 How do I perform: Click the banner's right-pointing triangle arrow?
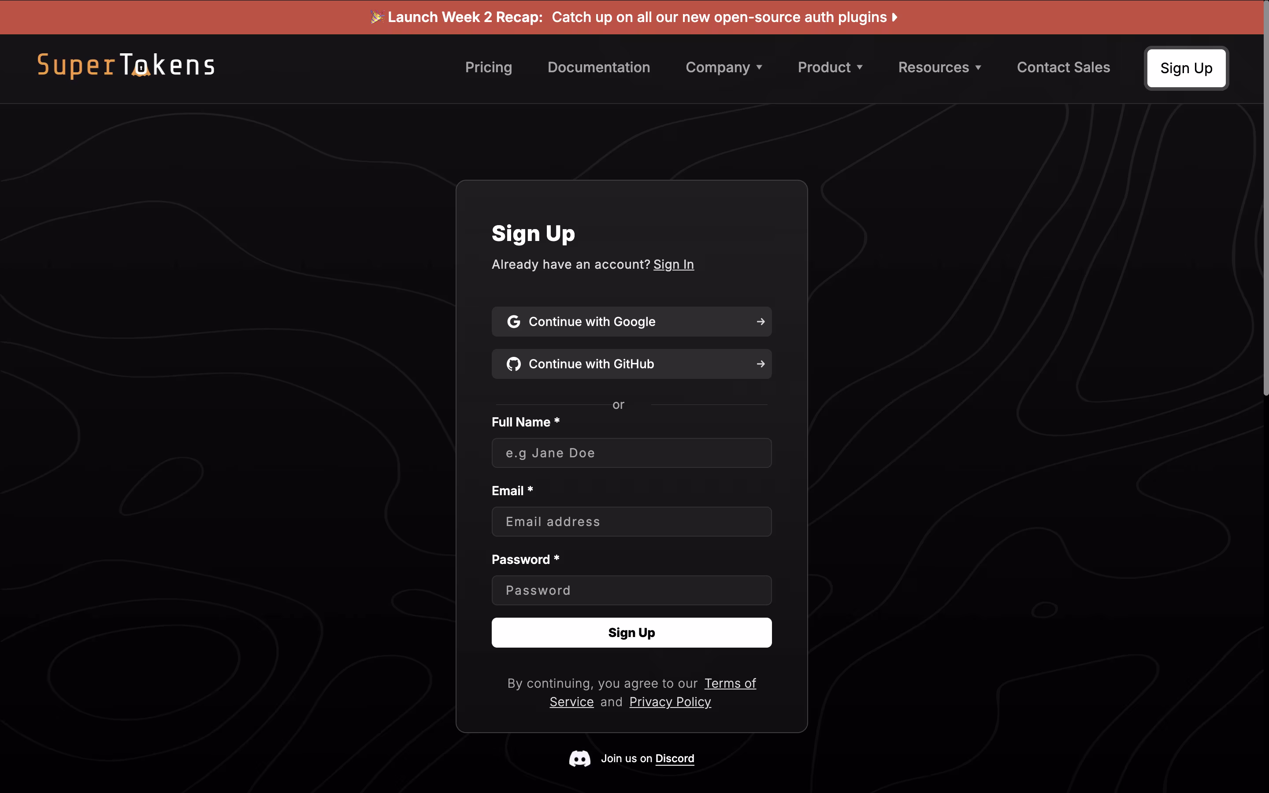(x=894, y=17)
